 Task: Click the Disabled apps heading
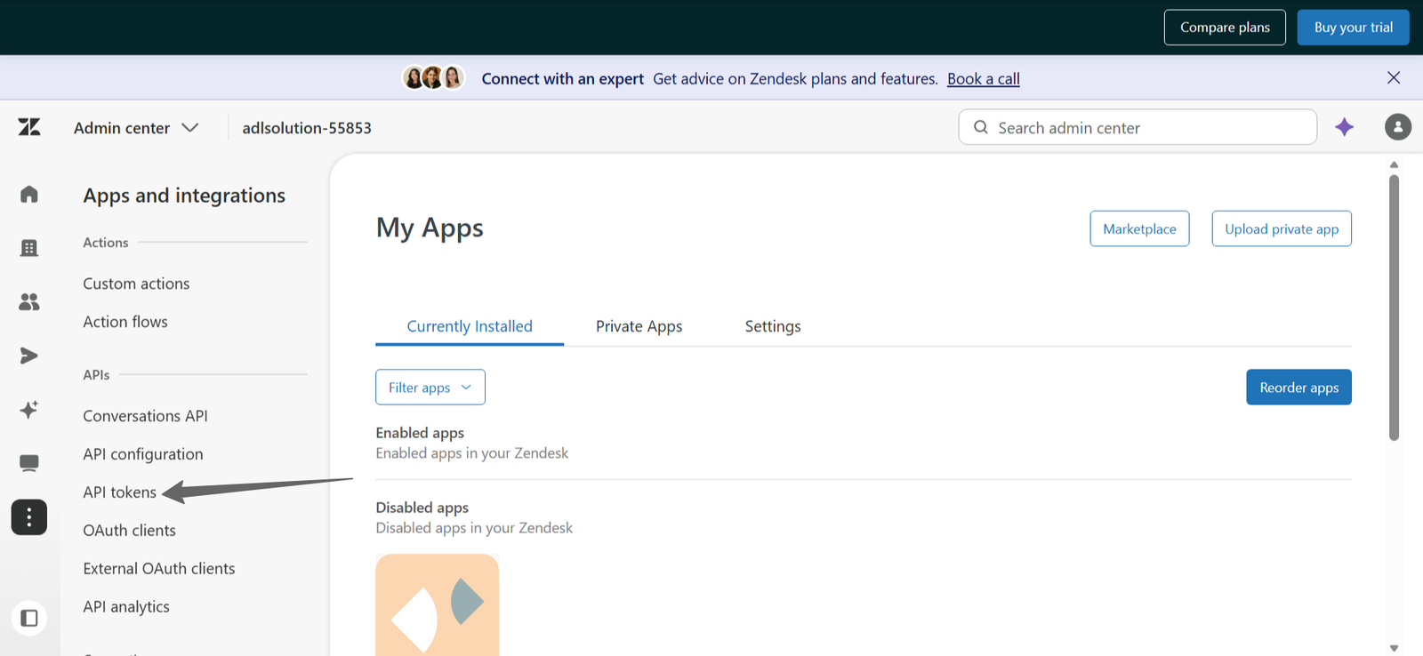(422, 508)
